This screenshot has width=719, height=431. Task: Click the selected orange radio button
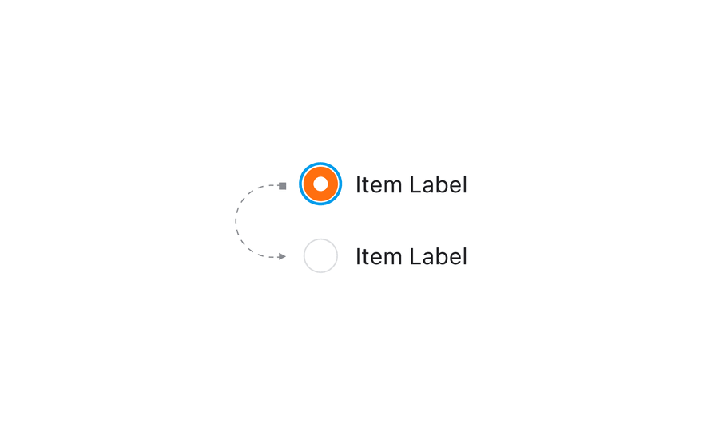[x=320, y=184]
